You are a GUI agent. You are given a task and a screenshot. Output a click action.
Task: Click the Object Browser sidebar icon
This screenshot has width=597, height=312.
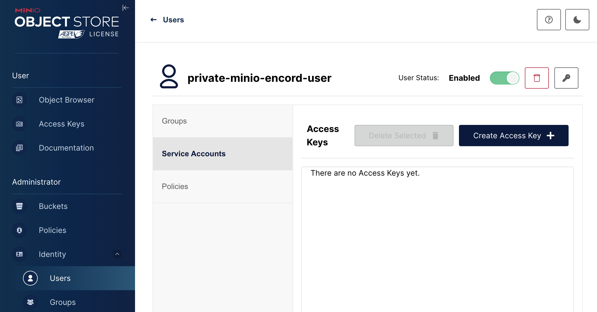[x=19, y=100]
